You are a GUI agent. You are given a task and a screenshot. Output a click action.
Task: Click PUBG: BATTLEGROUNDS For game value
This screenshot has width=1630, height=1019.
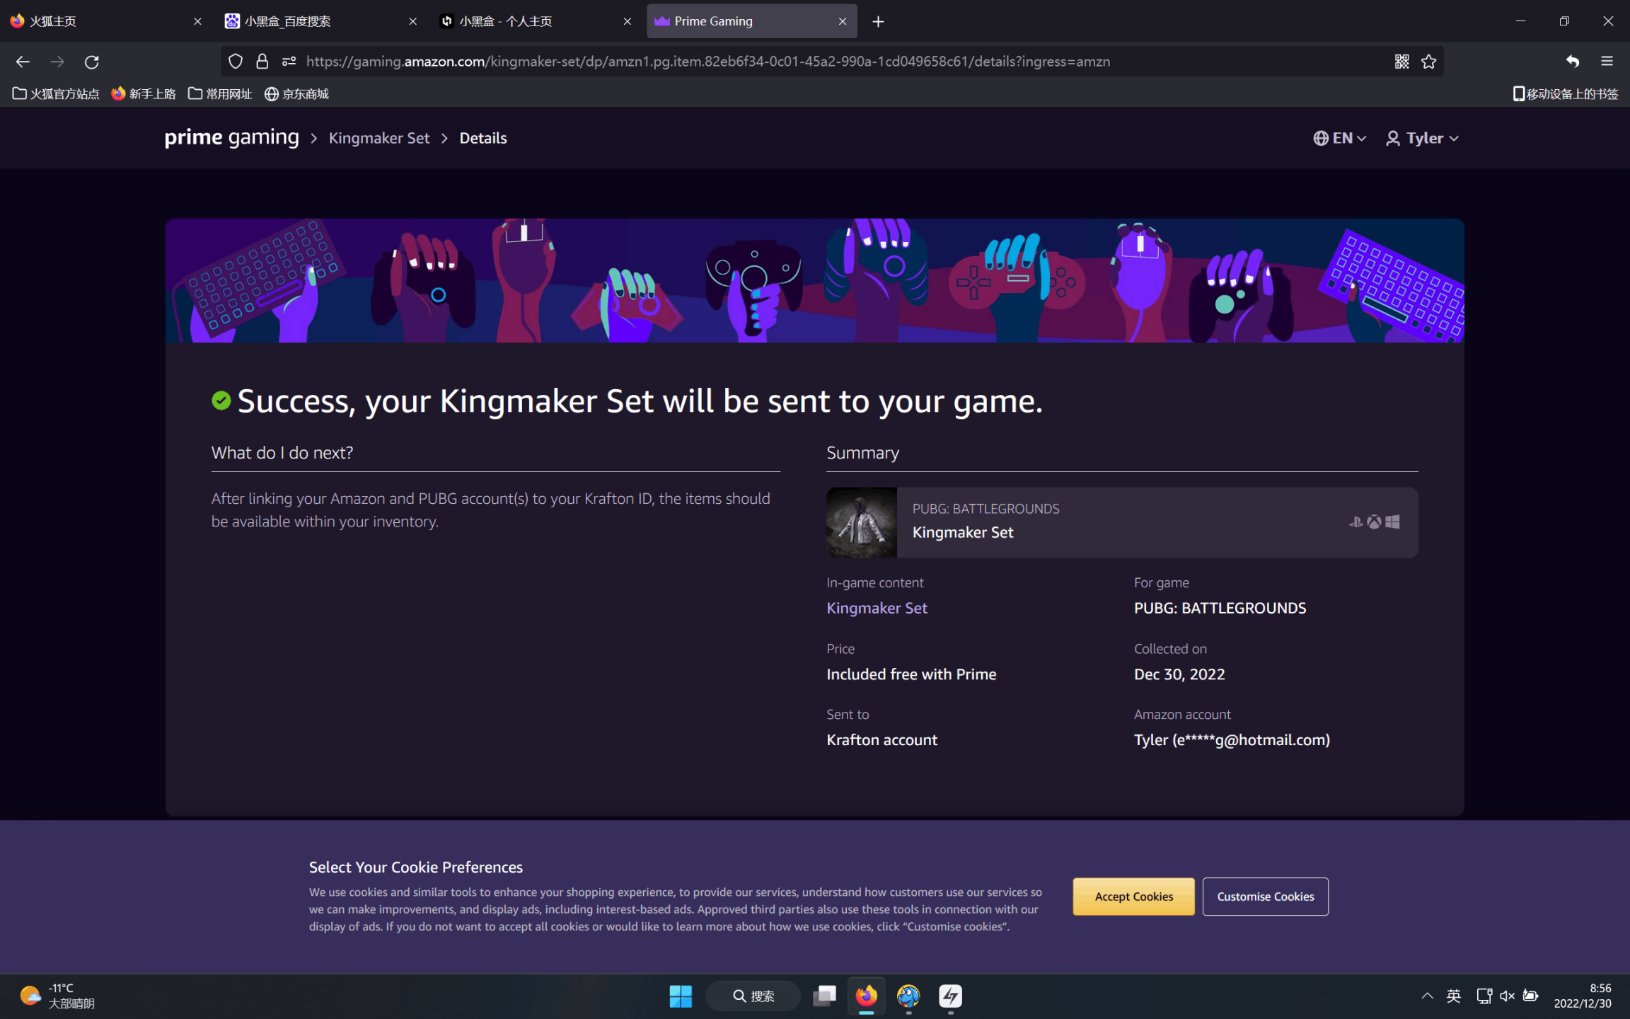tap(1220, 608)
